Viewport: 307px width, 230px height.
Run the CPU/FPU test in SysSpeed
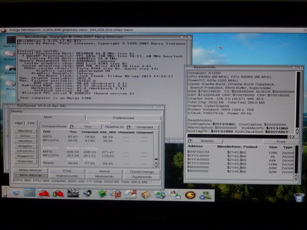pos(25,151)
